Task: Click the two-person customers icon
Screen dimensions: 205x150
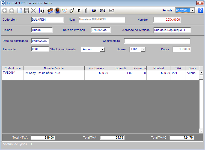Action: tap(50, 11)
